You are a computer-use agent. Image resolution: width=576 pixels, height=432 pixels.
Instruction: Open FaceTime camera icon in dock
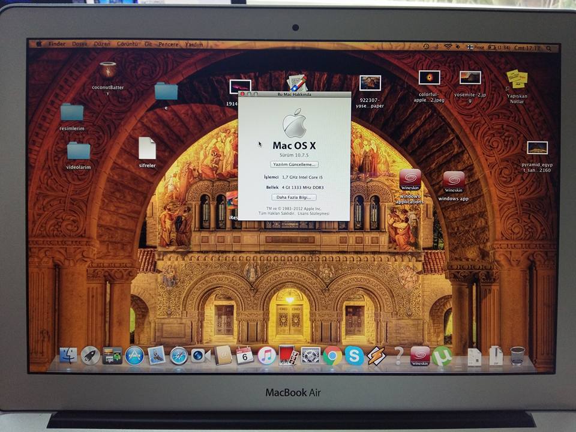(200, 356)
